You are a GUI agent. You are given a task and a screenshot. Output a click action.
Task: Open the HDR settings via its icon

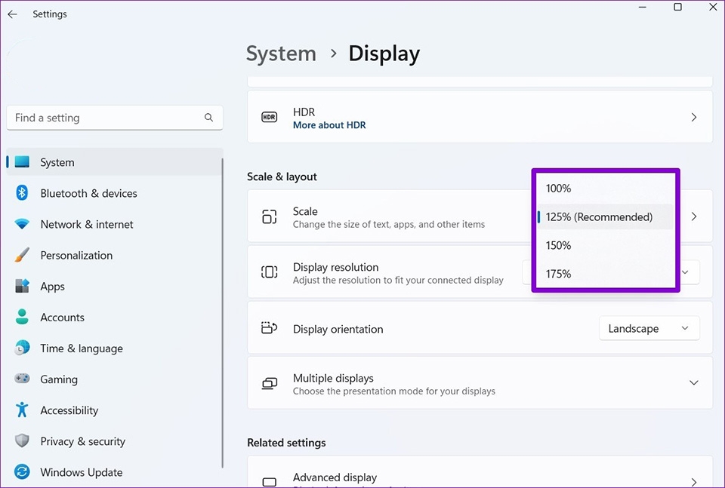(x=269, y=117)
